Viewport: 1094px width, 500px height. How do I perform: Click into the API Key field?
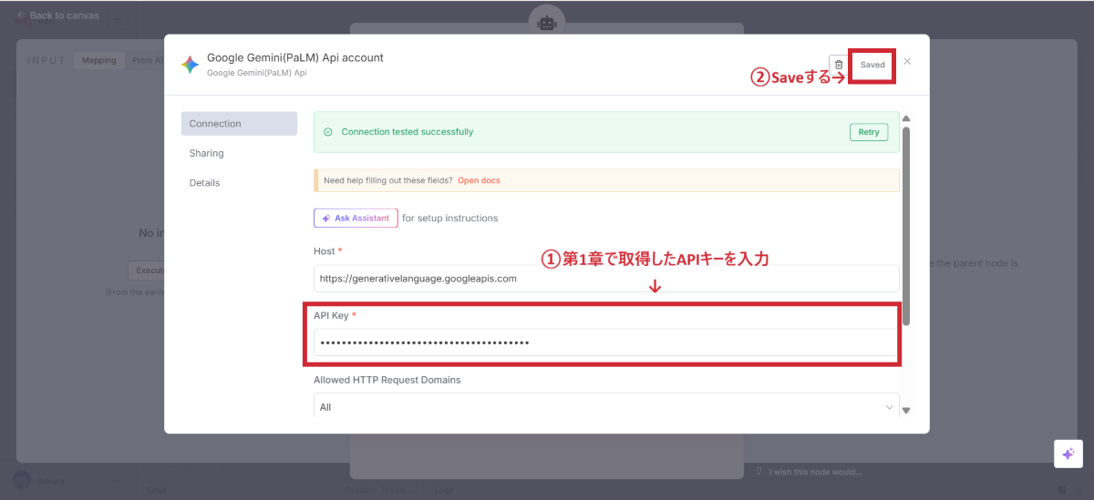pyautogui.click(x=606, y=342)
